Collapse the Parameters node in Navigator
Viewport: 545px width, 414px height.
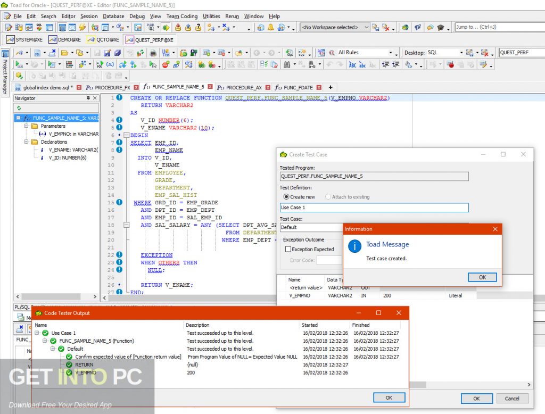(27, 126)
